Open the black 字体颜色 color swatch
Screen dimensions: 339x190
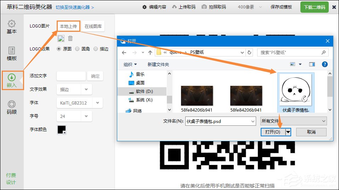(x=61, y=130)
